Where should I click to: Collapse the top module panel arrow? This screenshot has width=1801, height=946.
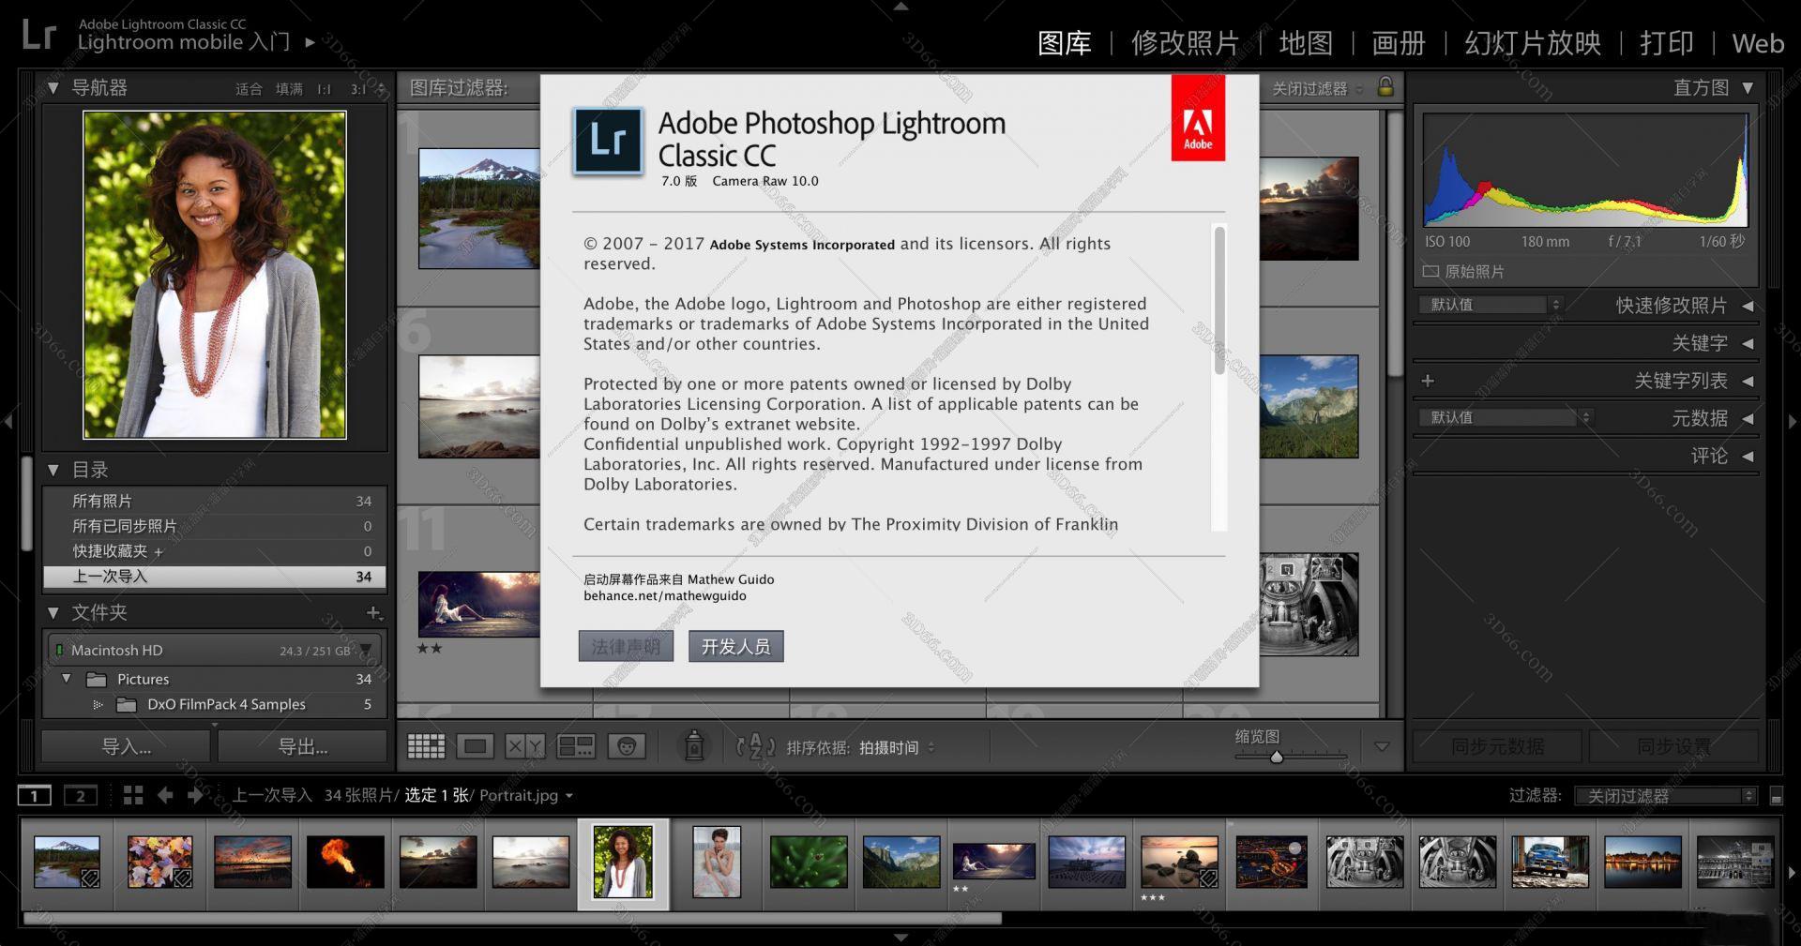point(900,6)
